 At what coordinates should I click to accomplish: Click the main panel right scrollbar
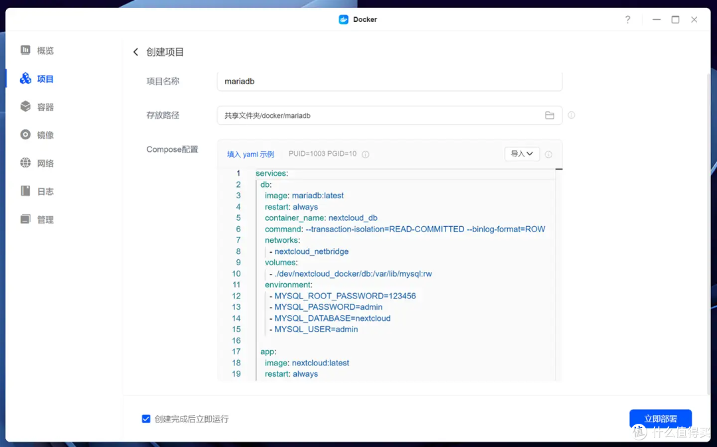tap(708, 233)
